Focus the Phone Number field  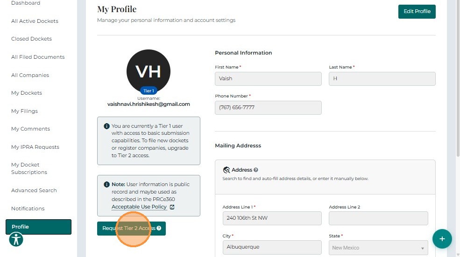(x=268, y=108)
